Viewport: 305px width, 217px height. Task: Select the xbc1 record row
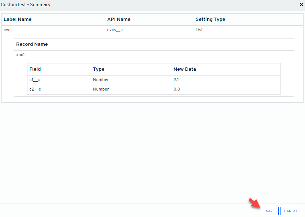20,55
